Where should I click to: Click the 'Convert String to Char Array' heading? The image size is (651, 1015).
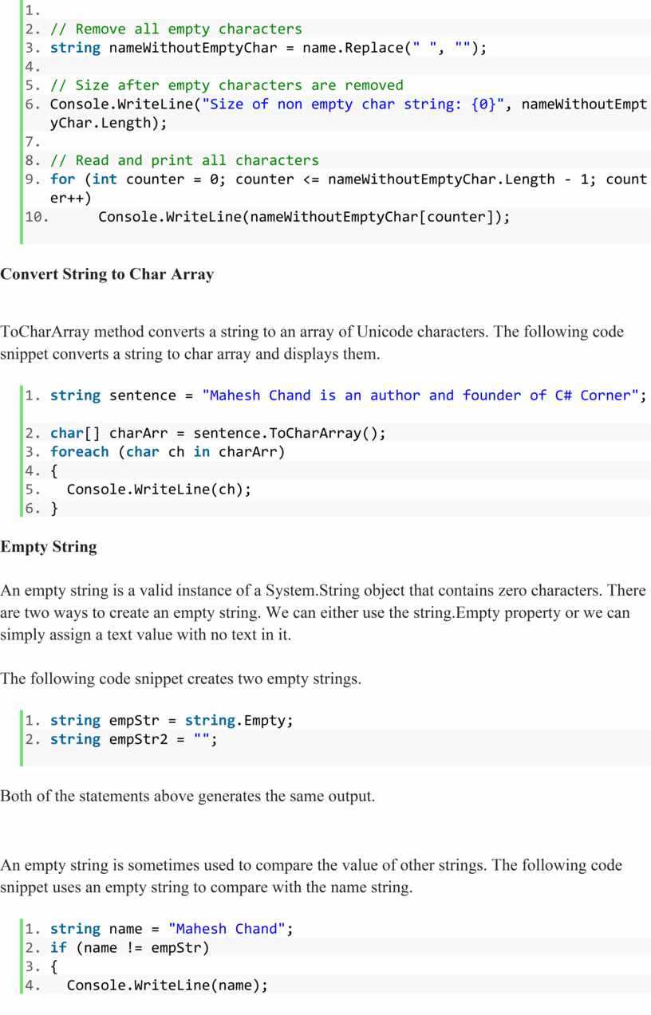107,274
